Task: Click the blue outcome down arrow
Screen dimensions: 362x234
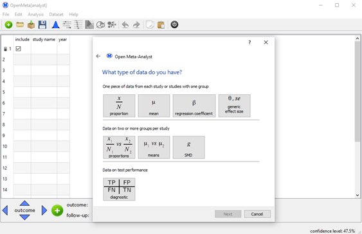Action: click(x=24, y=217)
